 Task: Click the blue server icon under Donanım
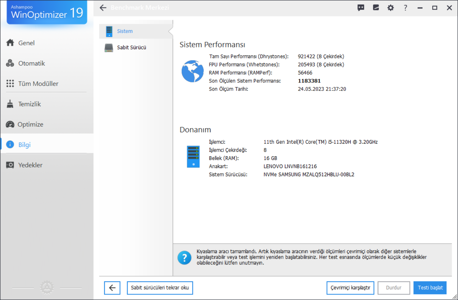point(193,157)
